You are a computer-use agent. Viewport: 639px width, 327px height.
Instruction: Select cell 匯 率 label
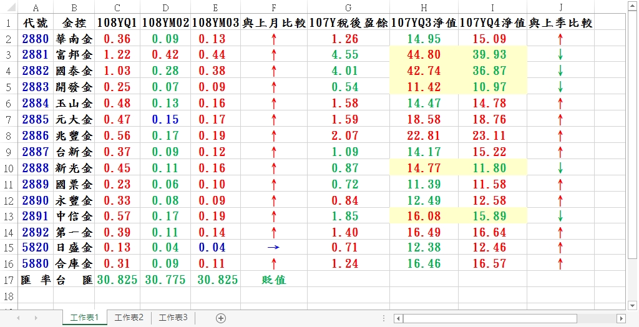pos(36,280)
